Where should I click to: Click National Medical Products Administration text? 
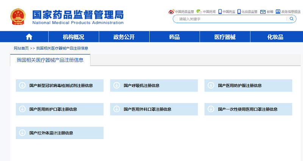(78, 23)
